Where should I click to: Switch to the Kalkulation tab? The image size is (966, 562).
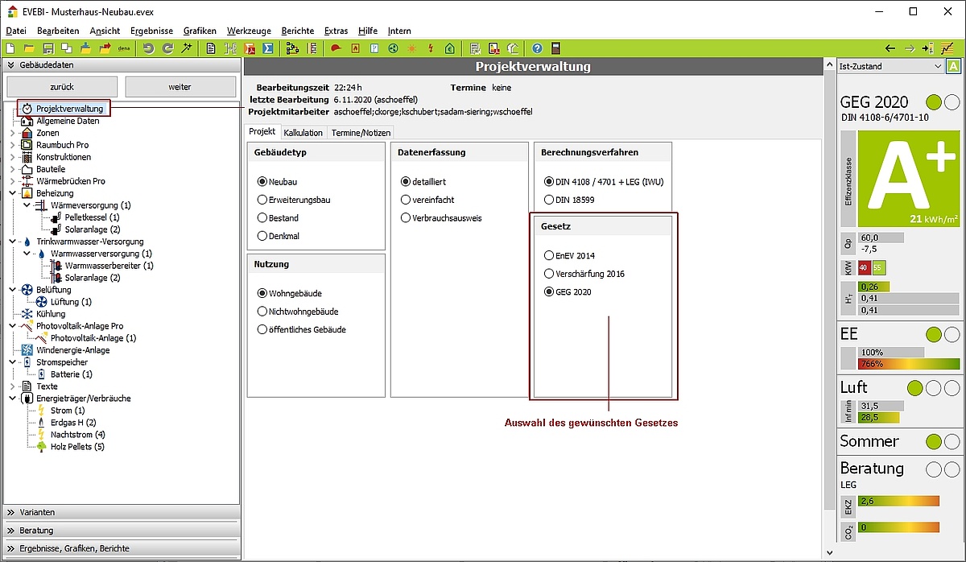(303, 133)
